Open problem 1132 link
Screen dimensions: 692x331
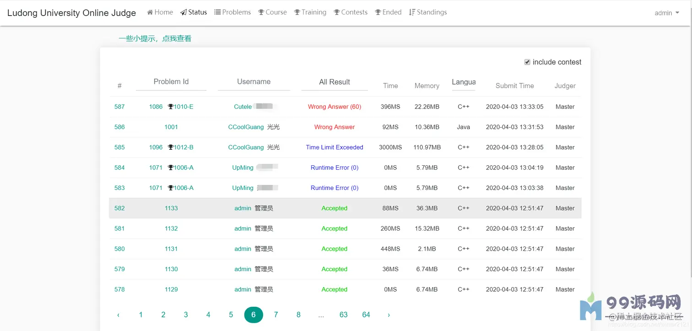[171, 229]
